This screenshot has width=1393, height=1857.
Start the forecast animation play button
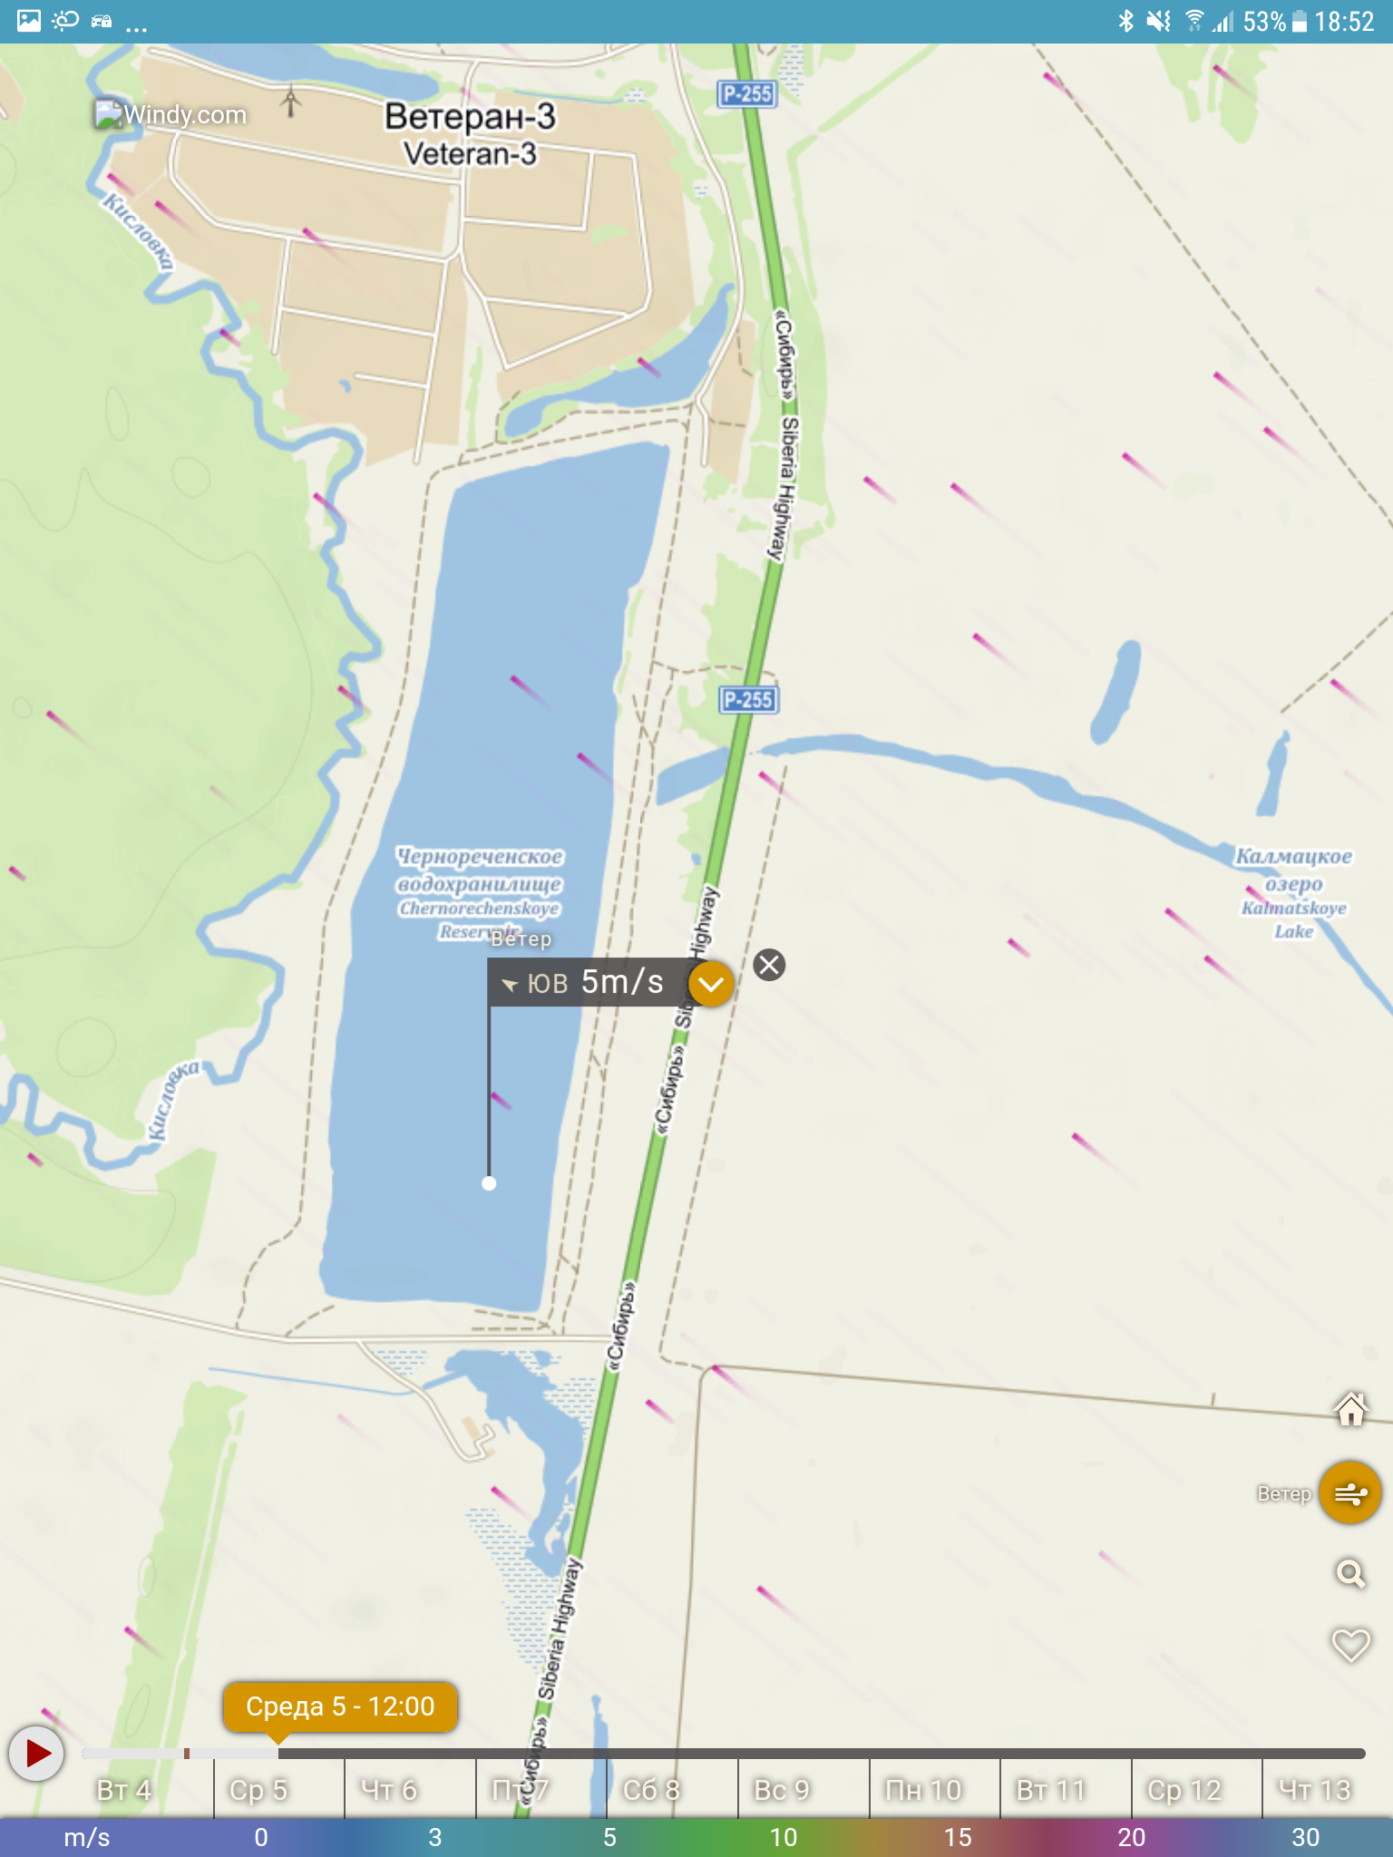pyautogui.click(x=36, y=1753)
